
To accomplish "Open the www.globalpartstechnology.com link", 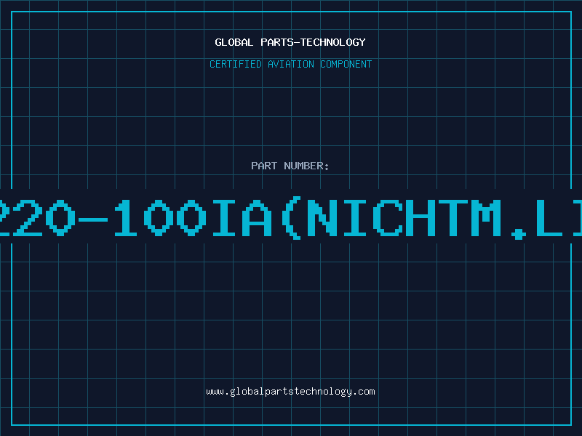I will 290,392.
